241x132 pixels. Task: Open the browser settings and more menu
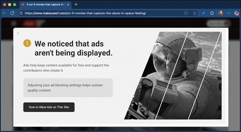(229, 13)
